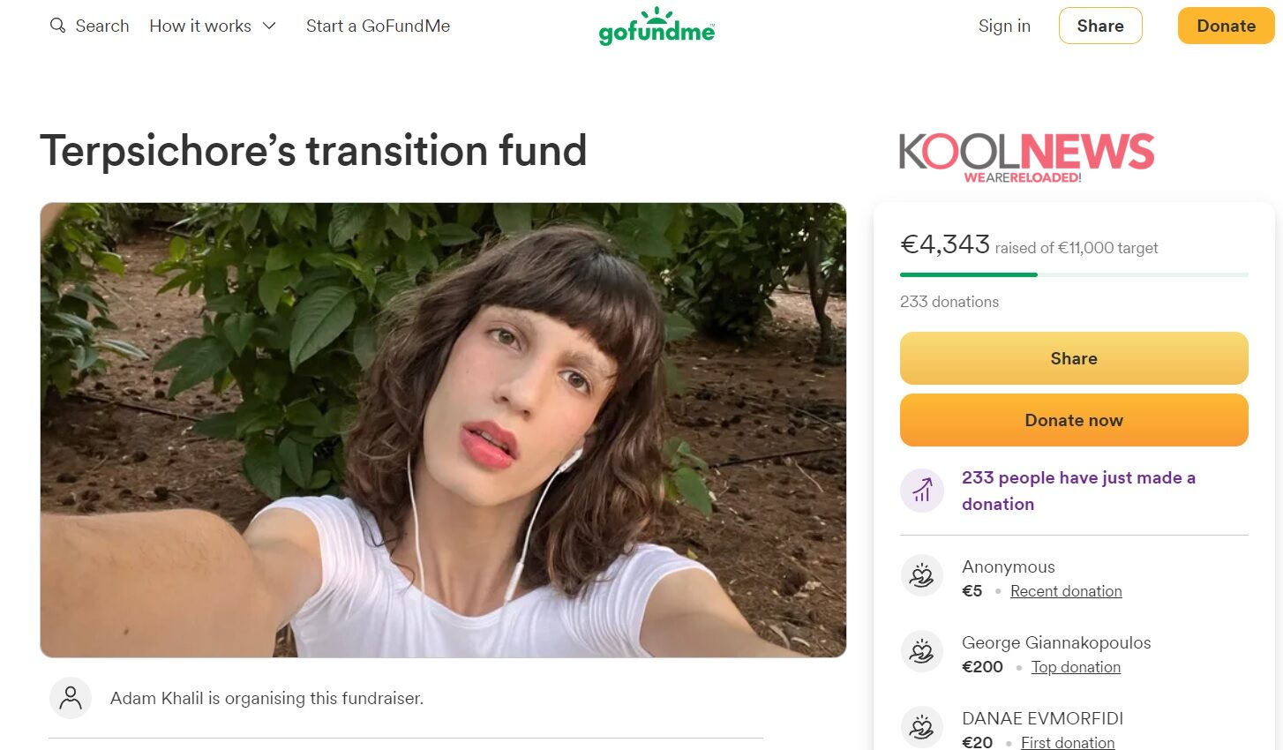Click the KOOLNEWS logo
The height and width of the screenshot is (750, 1283).
point(1026,157)
